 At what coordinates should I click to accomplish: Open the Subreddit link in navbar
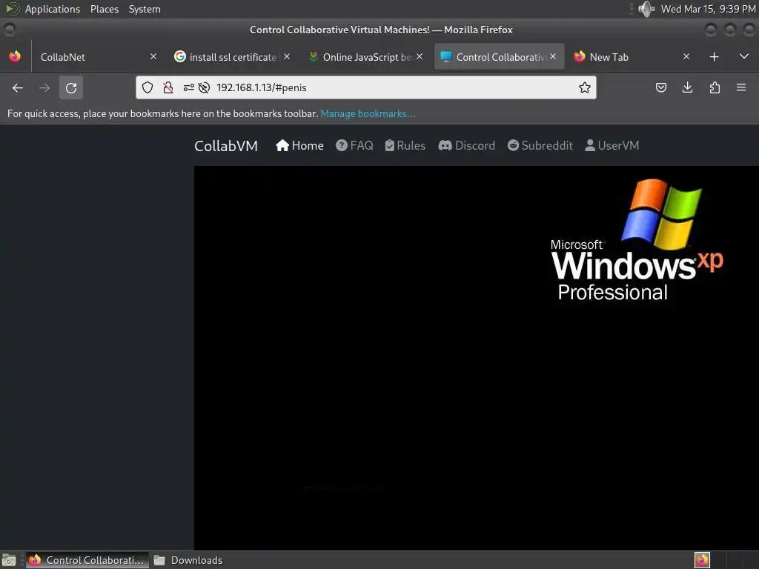pos(540,146)
